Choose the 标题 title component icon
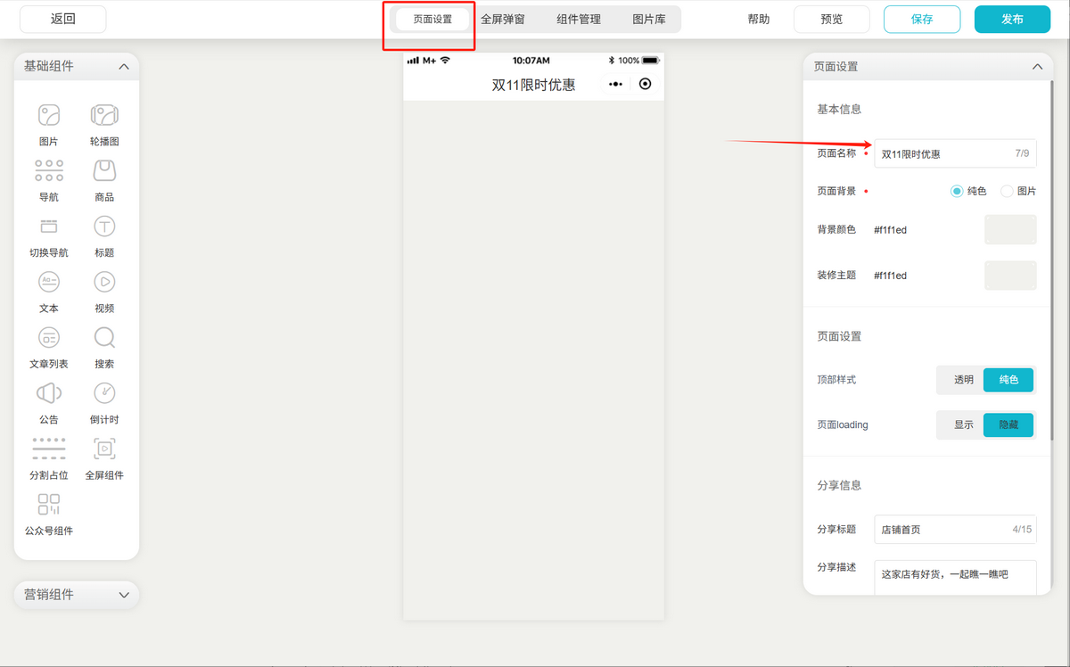 [104, 226]
